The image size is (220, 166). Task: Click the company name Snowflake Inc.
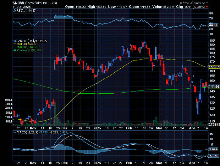pyautogui.click(x=37, y=3)
